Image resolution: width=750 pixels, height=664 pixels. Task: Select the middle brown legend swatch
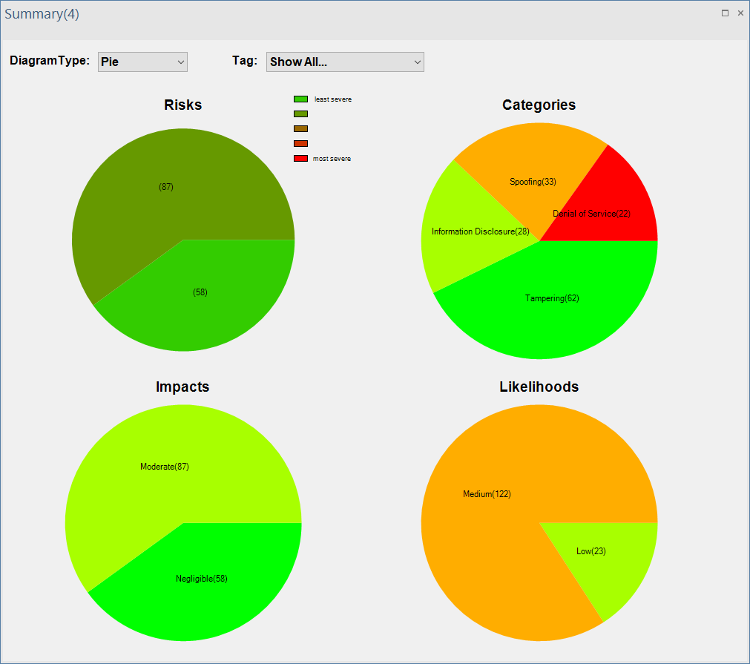point(300,128)
